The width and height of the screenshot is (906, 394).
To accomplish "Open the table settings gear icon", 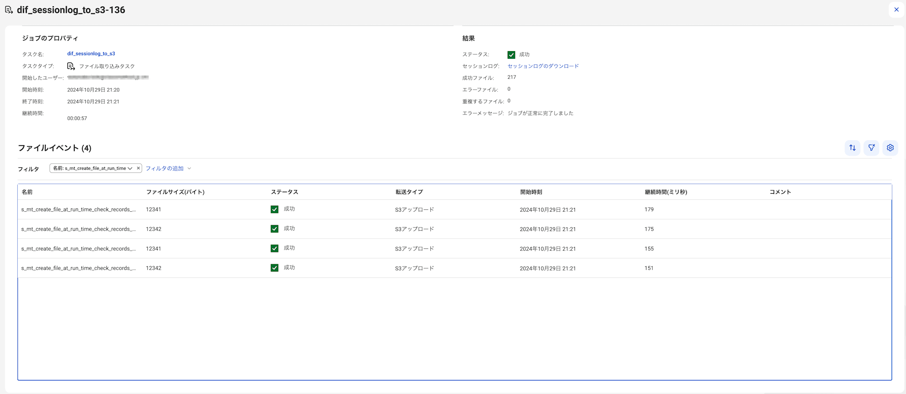I will [890, 148].
